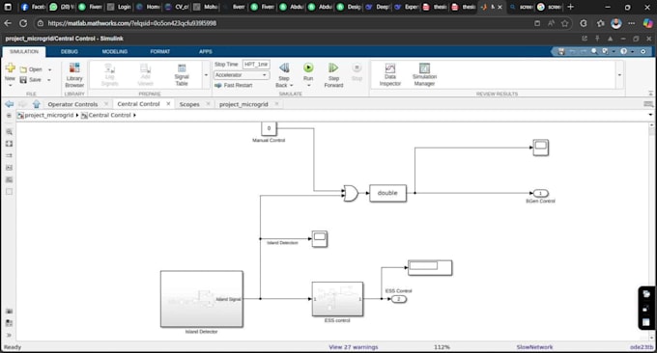This screenshot has width=657, height=353.
Task: Click the Step Back icon
Action: [284, 68]
